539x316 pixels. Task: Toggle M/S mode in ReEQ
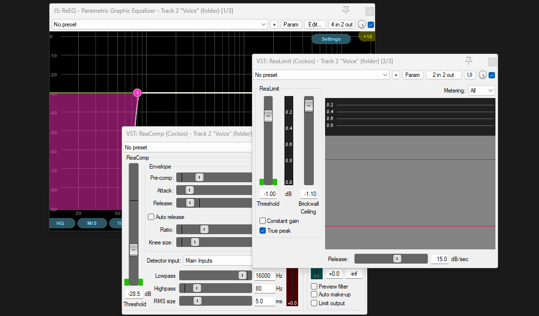92,223
